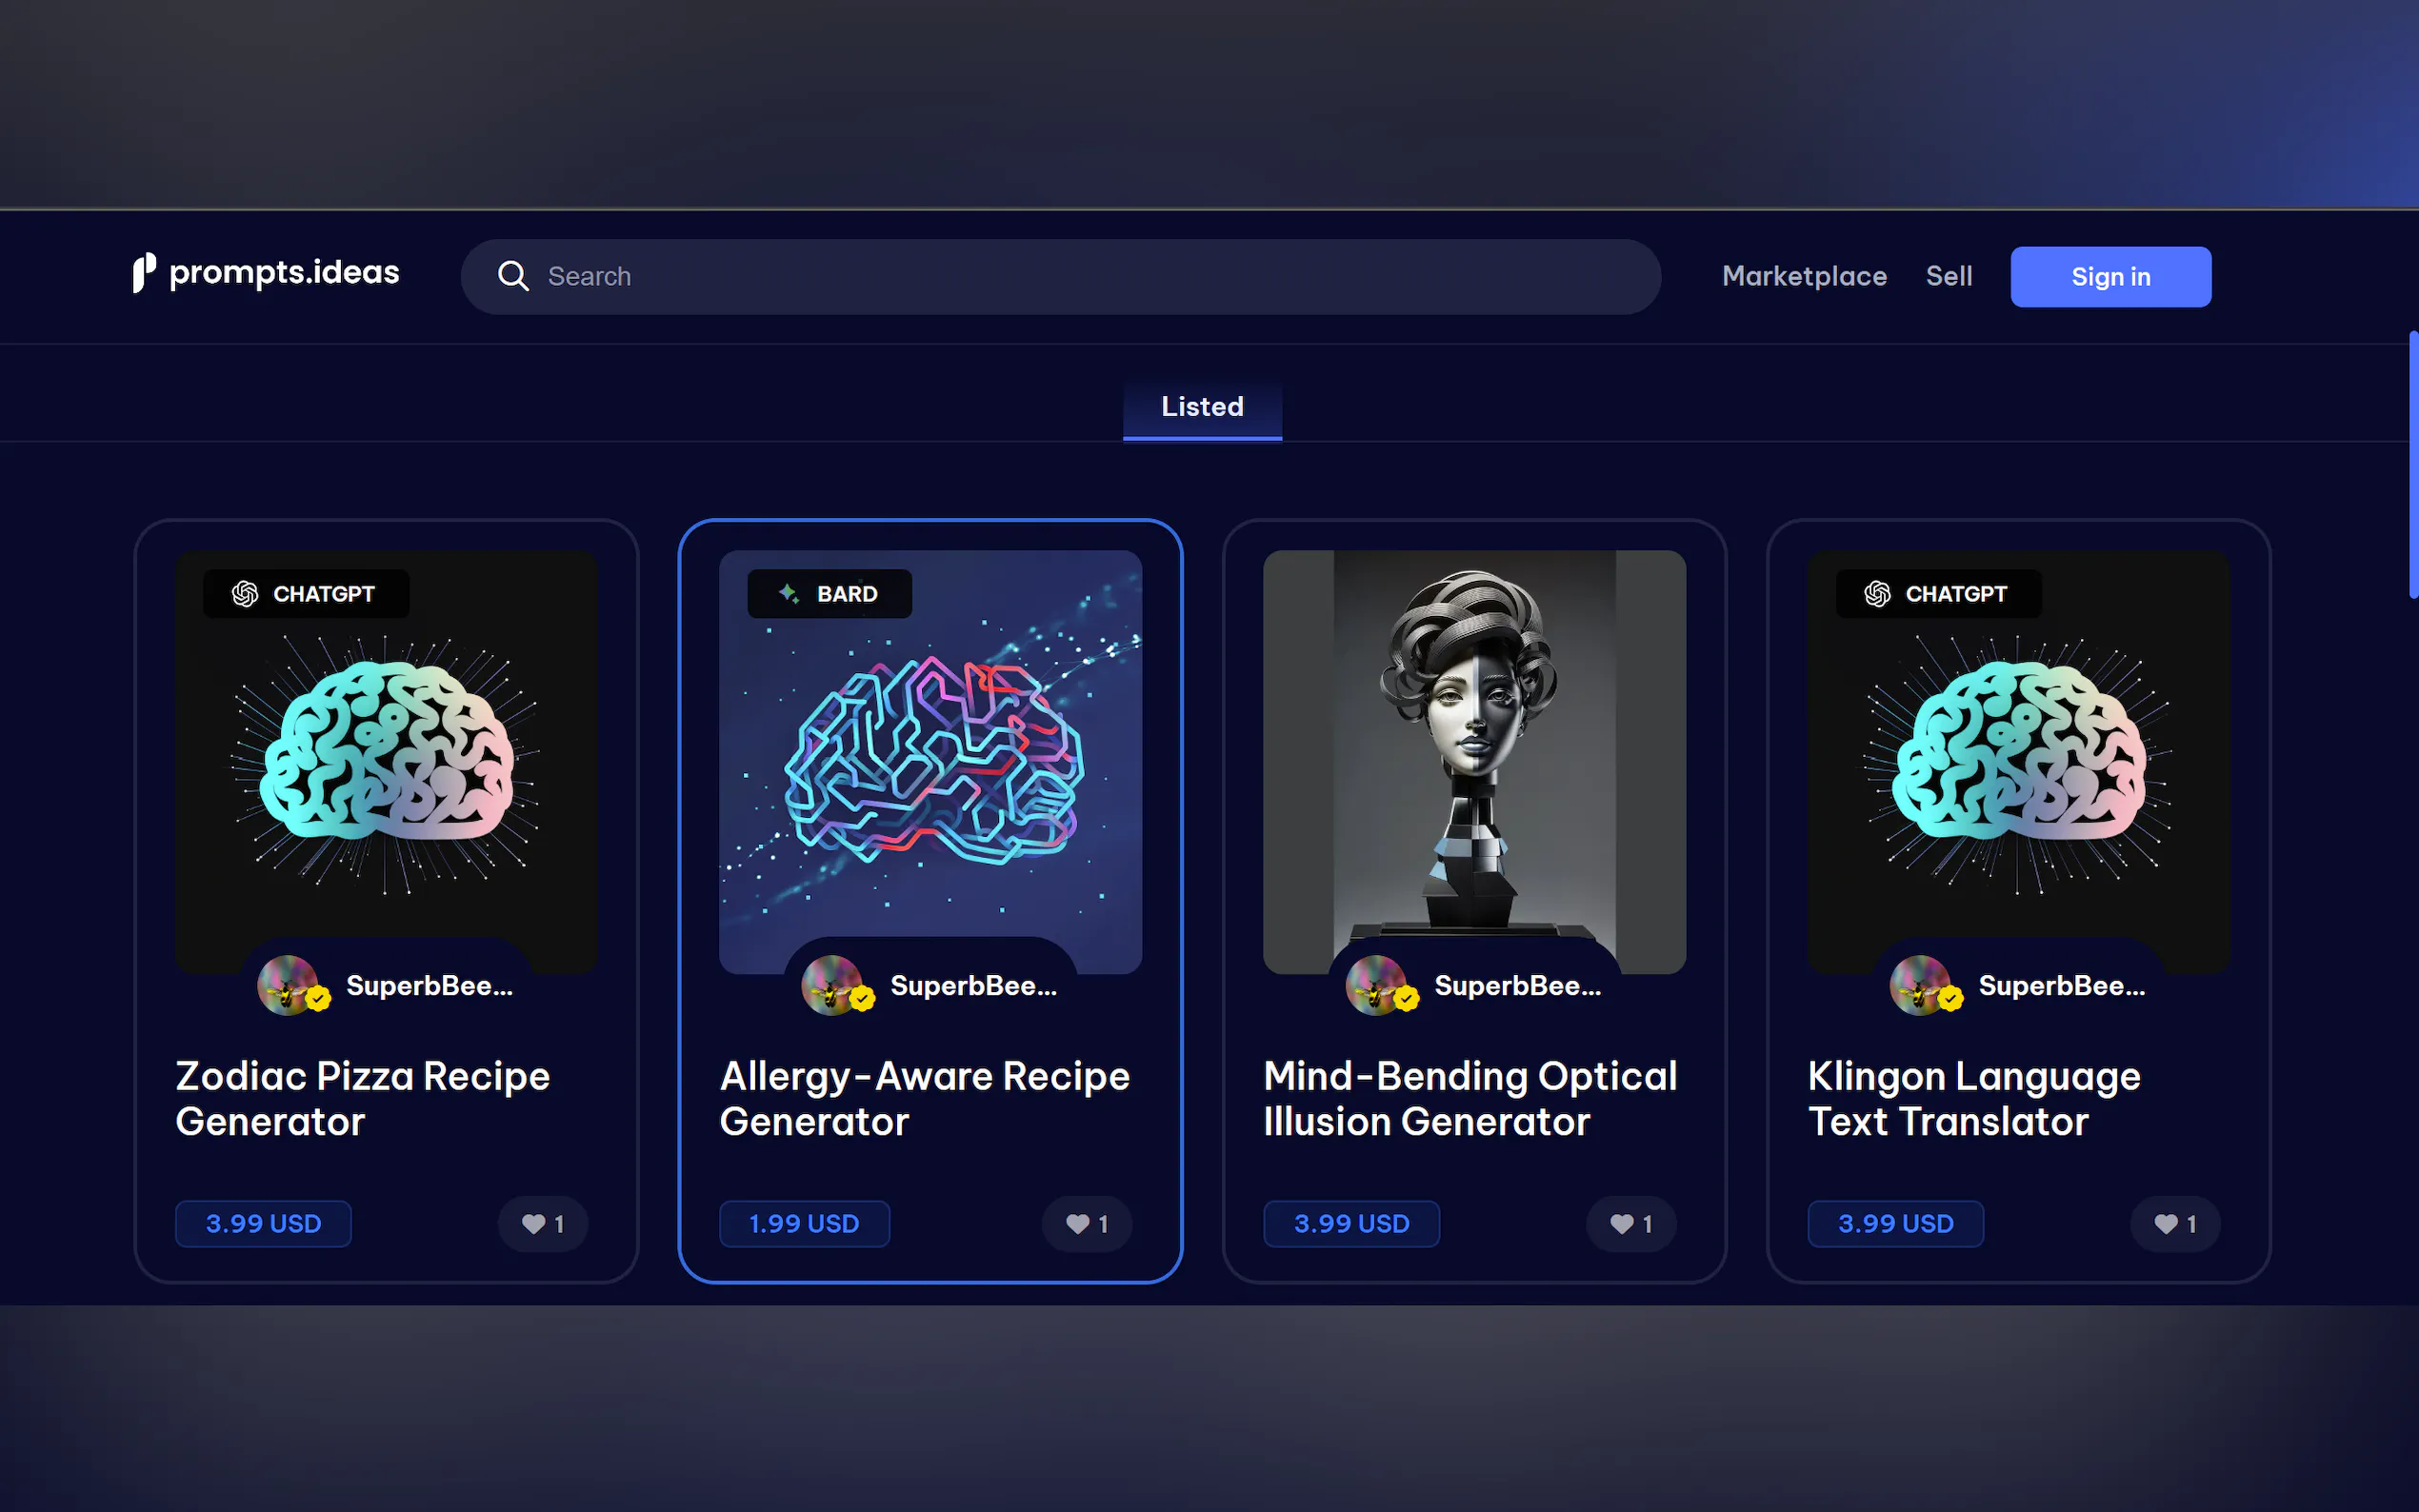Open SuperbBee avatar on Zodiac Pizza card
Viewport: 2419px width, 1512px height.
(x=289, y=985)
